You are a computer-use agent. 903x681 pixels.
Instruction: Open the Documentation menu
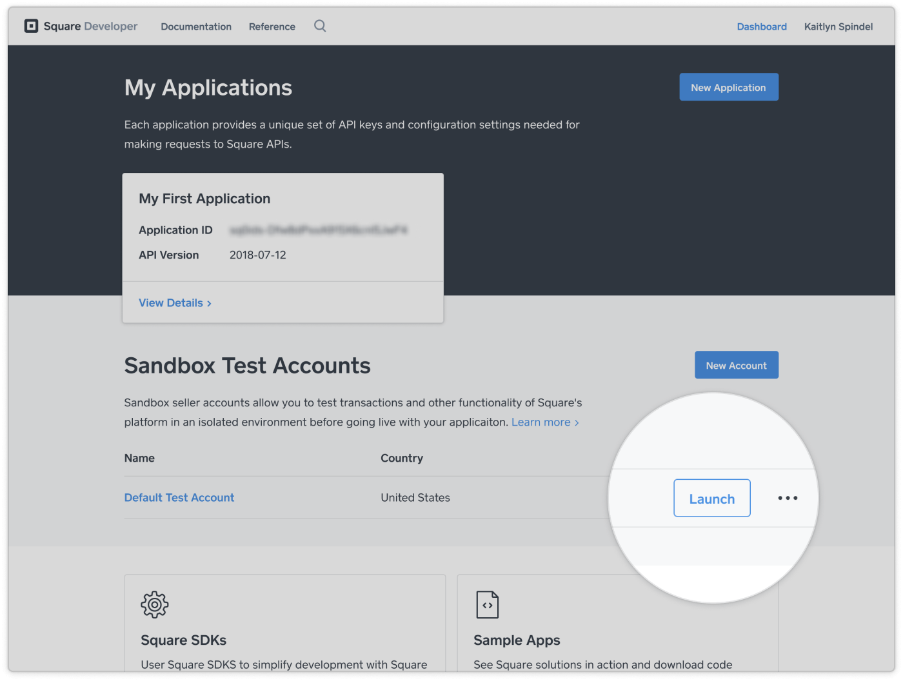coord(196,26)
